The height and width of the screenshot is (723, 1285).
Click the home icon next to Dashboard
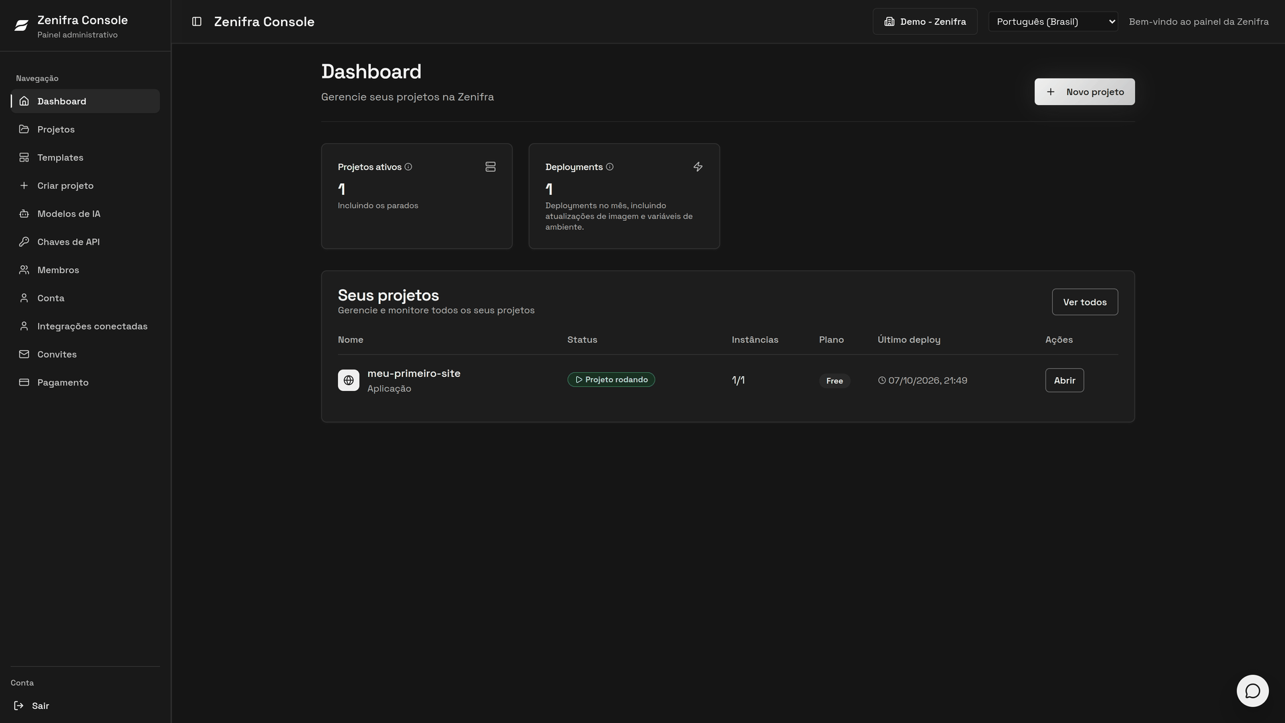24,101
